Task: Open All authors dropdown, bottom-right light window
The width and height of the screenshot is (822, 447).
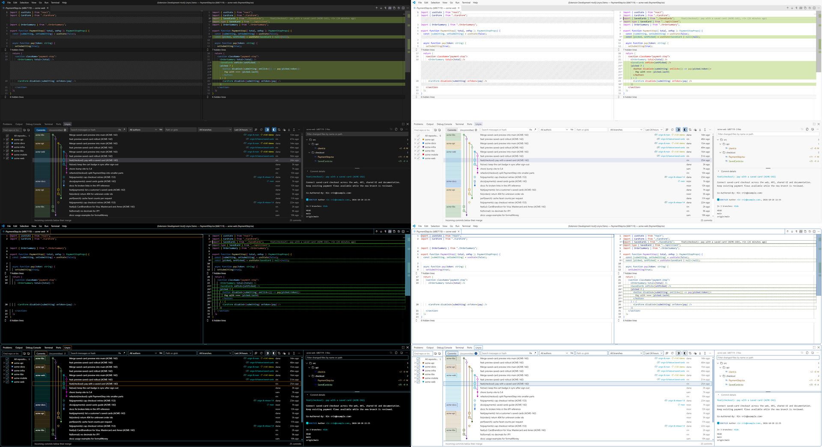Action: tap(554, 353)
